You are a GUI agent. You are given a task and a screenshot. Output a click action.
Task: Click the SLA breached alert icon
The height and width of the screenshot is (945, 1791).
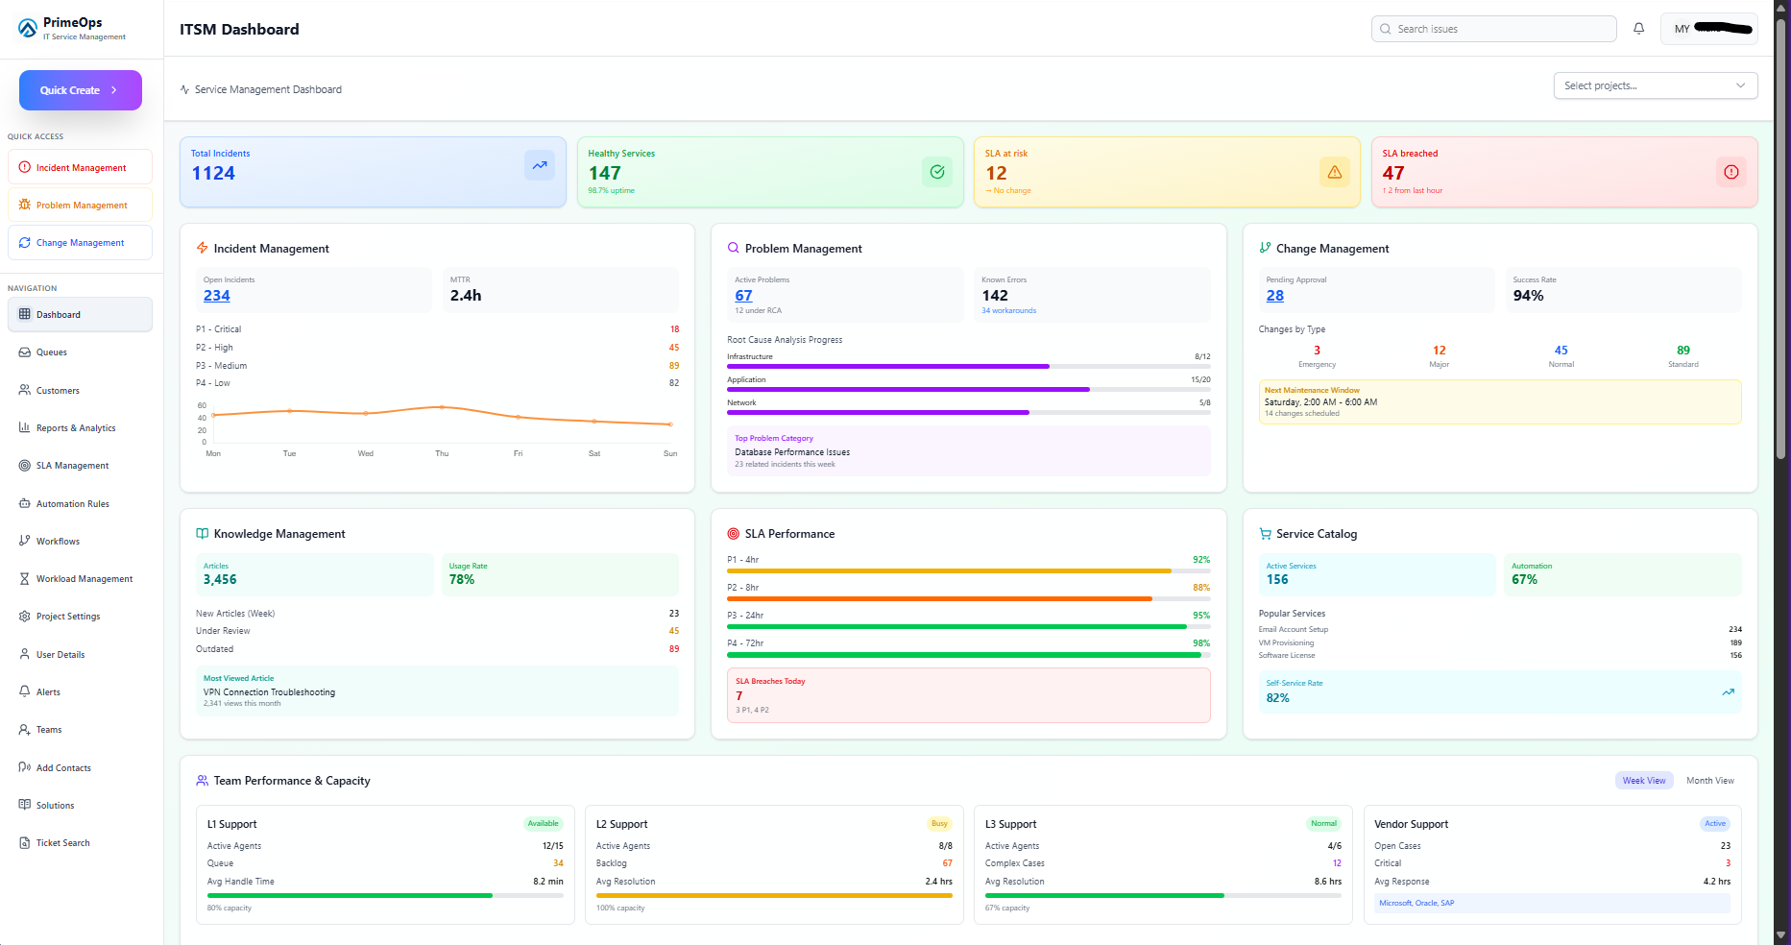pos(1731,172)
